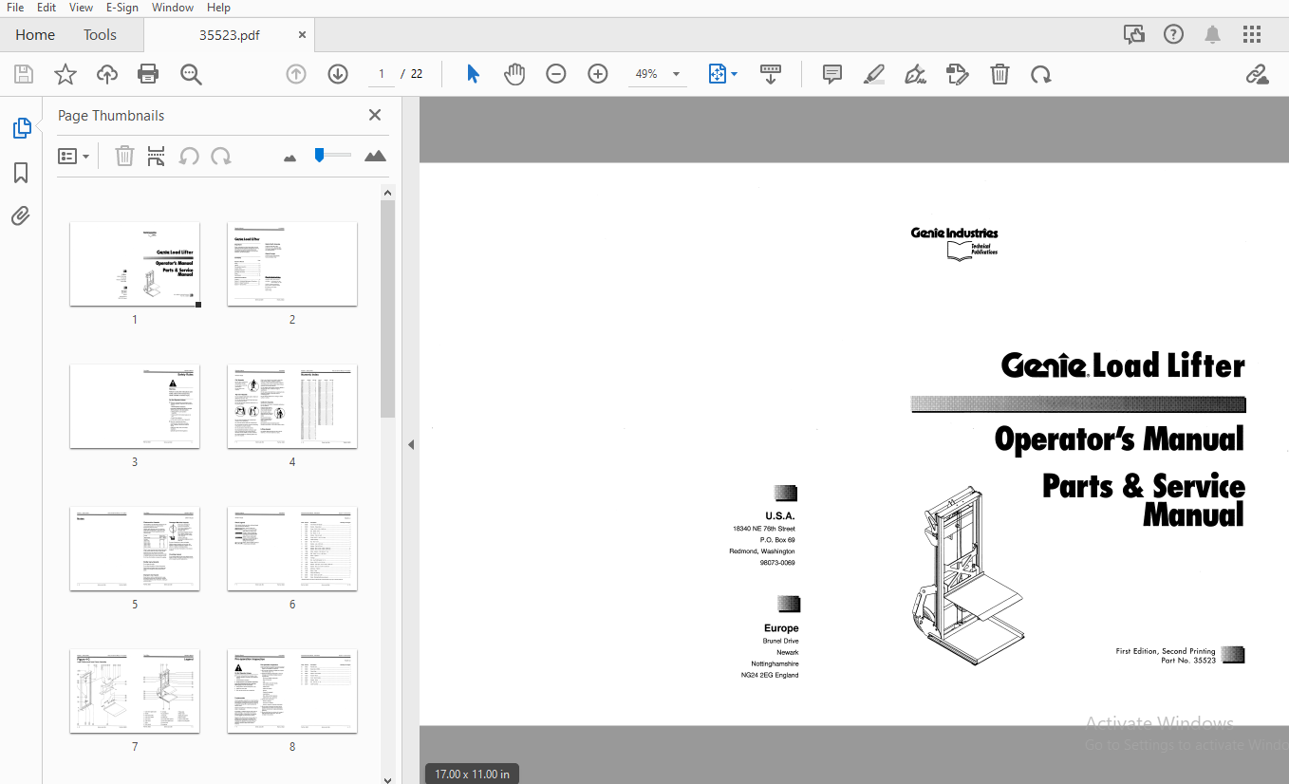Zoom in with the plus button
The width and height of the screenshot is (1289, 784).
point(598,74)
